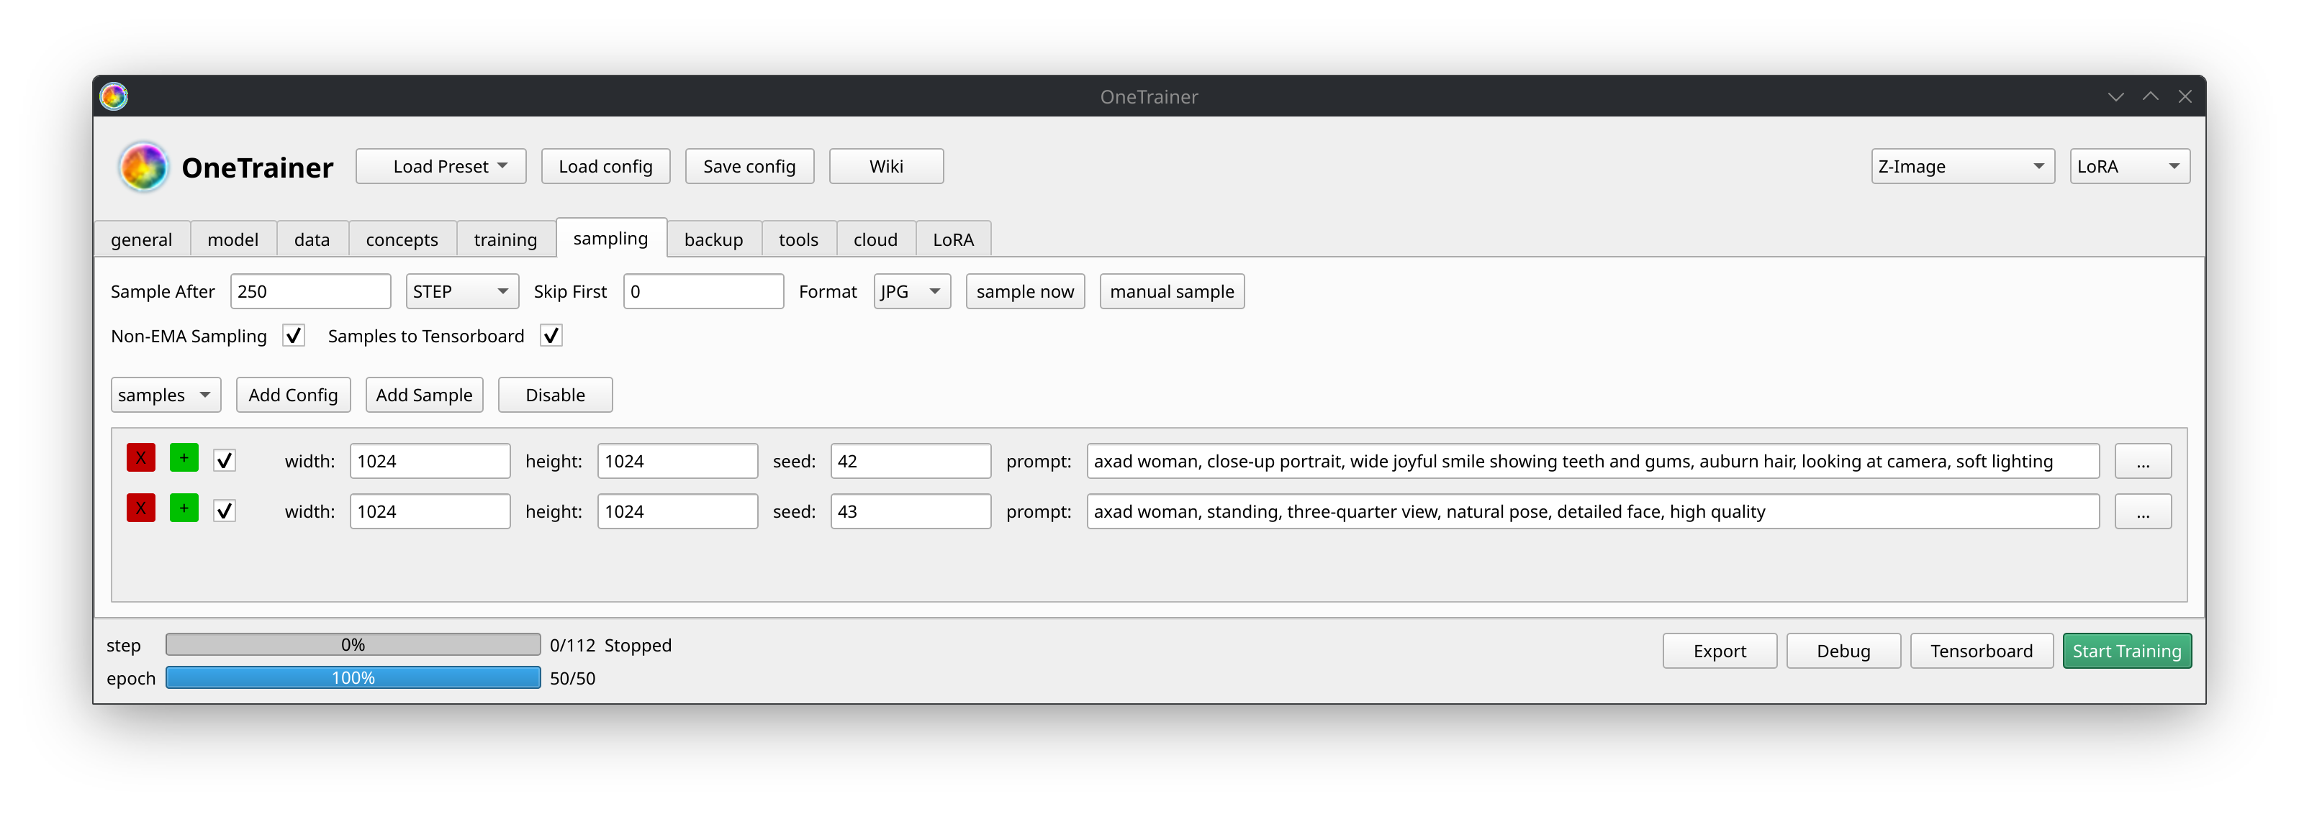Open the STEP time unit dropdown
Viewport: 2299px width, 814px height.
462,293
